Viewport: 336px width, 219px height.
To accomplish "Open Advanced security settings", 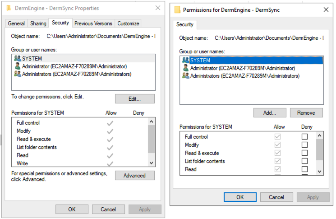I will tap(134, 176).
